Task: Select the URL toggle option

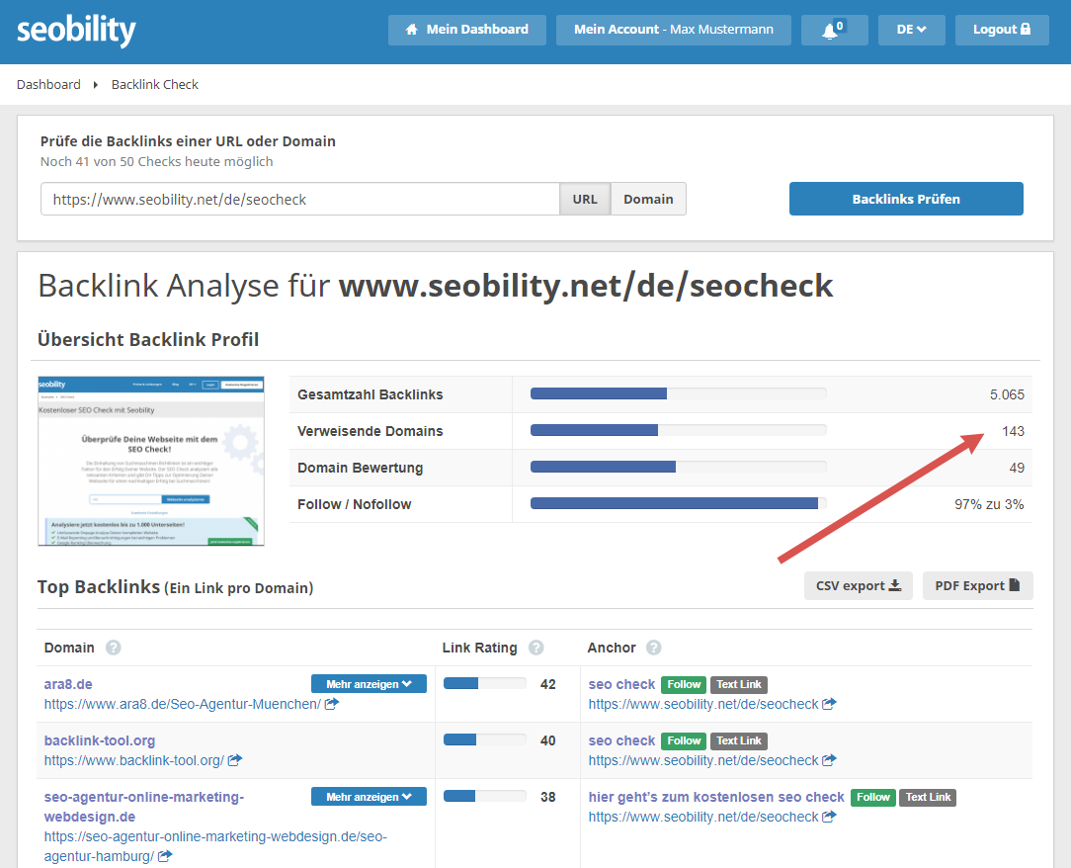Action: pyautogui.click(x=585, y=199)
